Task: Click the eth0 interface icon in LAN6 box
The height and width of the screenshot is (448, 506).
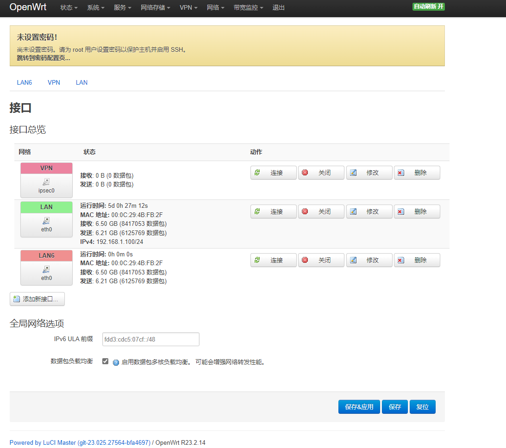Action: (46, 269)
